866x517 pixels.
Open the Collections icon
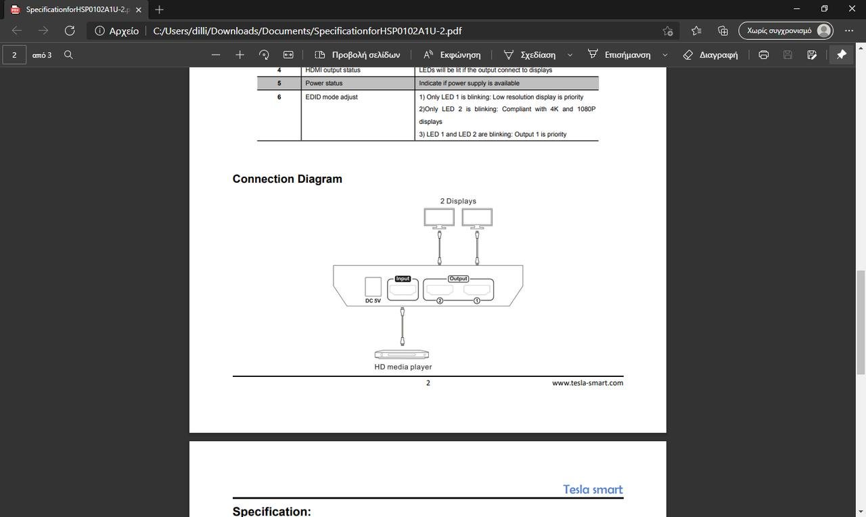click(x=723, y=30)
